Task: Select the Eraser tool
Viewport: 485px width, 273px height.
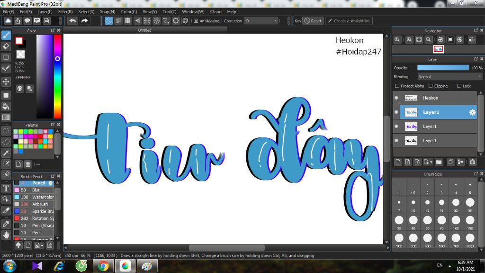Action: click(x=6, y=46)
